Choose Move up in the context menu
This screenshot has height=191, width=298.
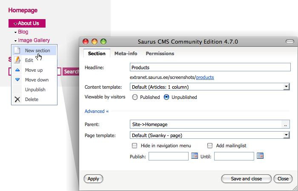click(34, 70)
